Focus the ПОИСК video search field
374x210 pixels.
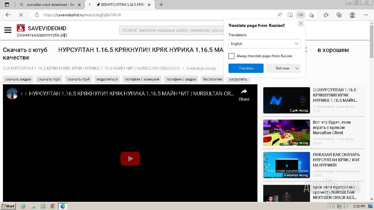(x=172, y=30)
